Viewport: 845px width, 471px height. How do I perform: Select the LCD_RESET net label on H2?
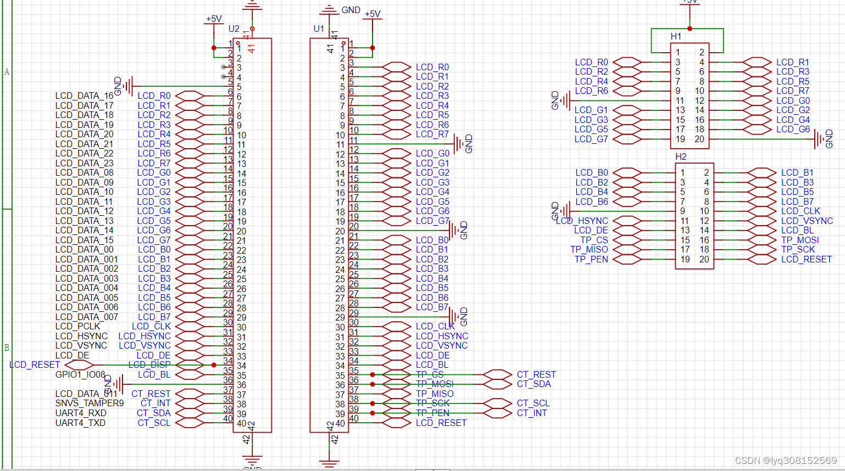(x=807, y=259)
